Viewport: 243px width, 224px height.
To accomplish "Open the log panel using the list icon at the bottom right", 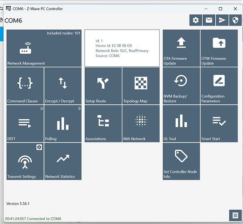I will coord(235,215).
